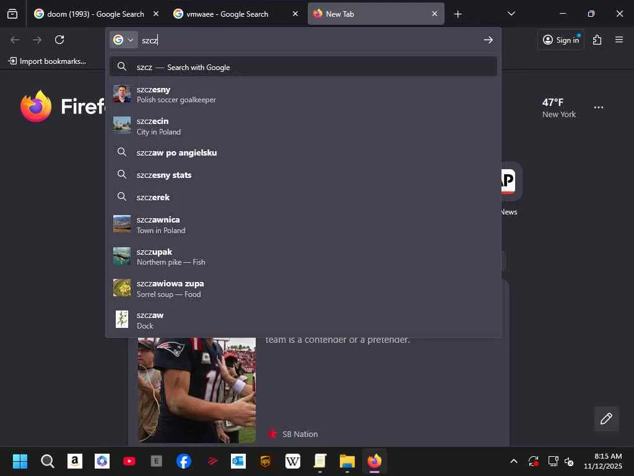Select szczaw Dock suggestion
This screenshot has height=476, width=634.
click(x=303, y=320)
